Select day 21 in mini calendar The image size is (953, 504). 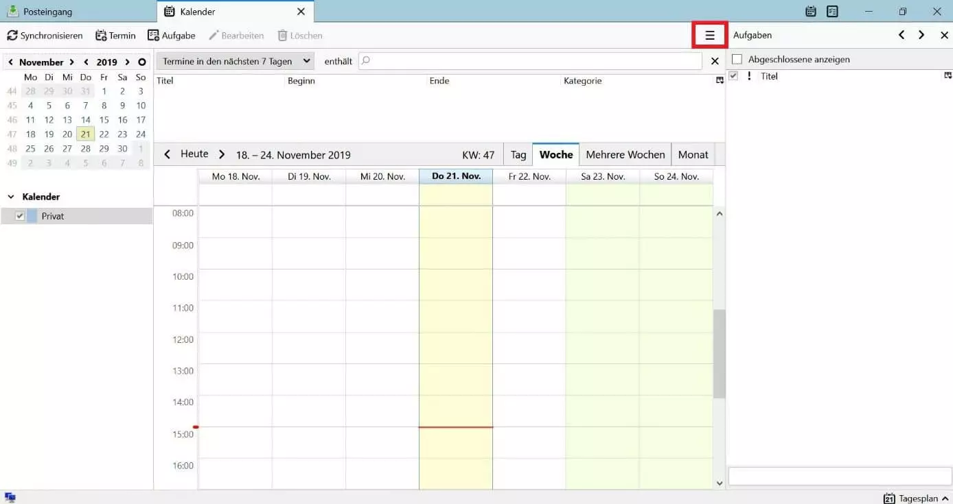point(85,134)
